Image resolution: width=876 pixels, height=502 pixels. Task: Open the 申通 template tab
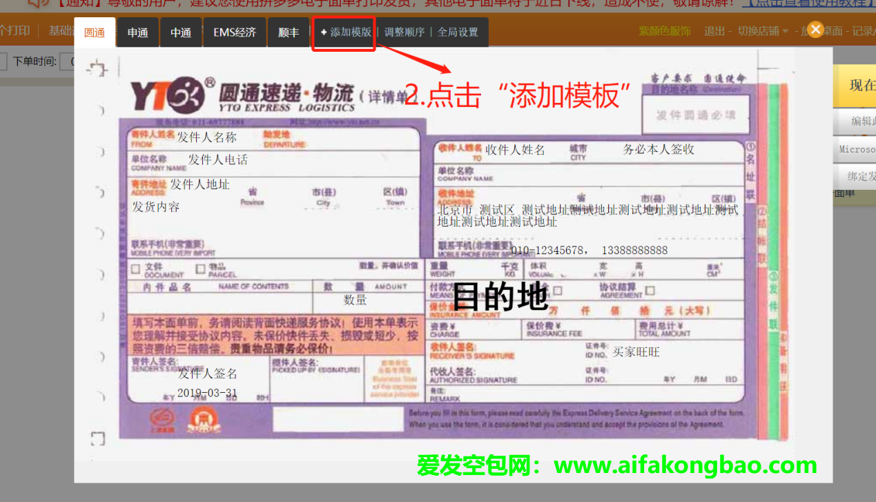pos(137,32)
